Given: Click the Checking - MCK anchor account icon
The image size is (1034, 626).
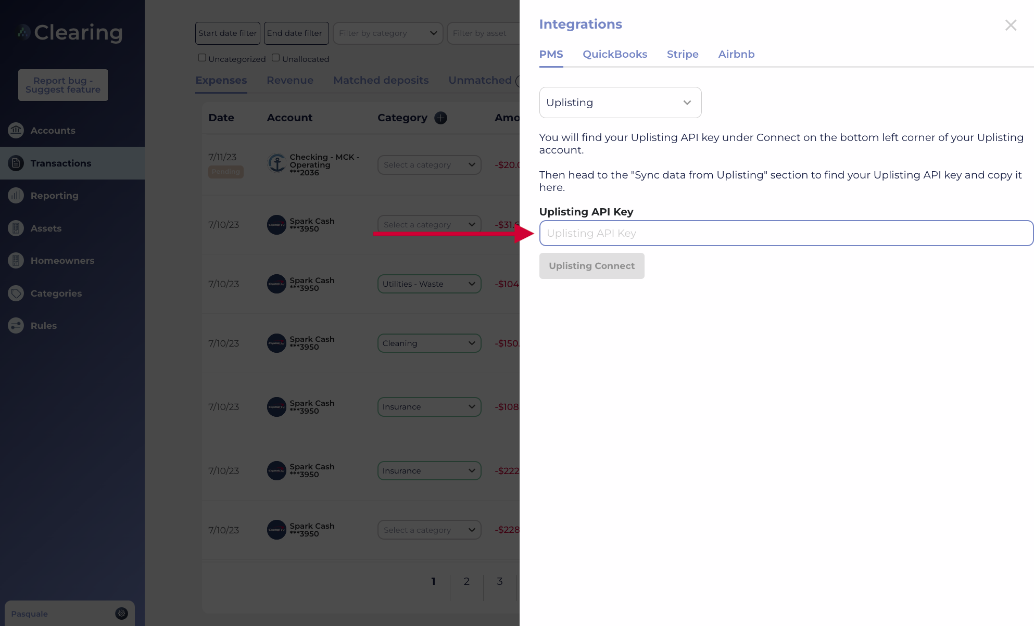Looking at the screenshot, I should pyautogui.click(x=276, y=163).
